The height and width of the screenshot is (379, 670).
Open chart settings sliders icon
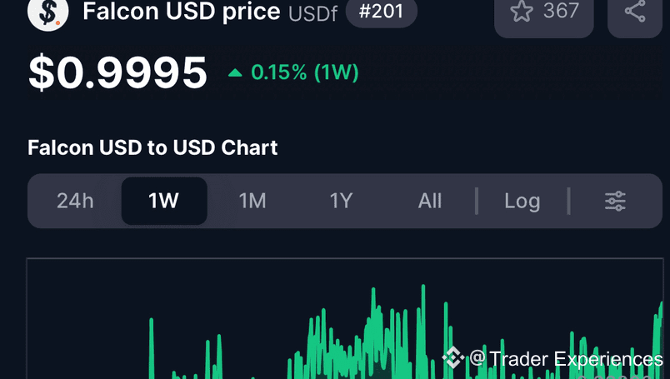(x=615, y=201)
